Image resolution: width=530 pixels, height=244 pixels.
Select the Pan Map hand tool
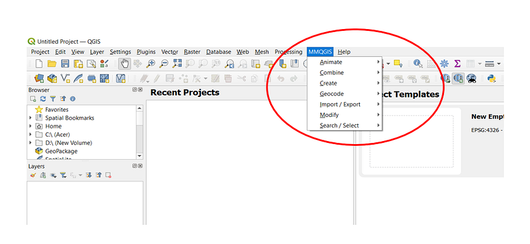tap(125, 63)
